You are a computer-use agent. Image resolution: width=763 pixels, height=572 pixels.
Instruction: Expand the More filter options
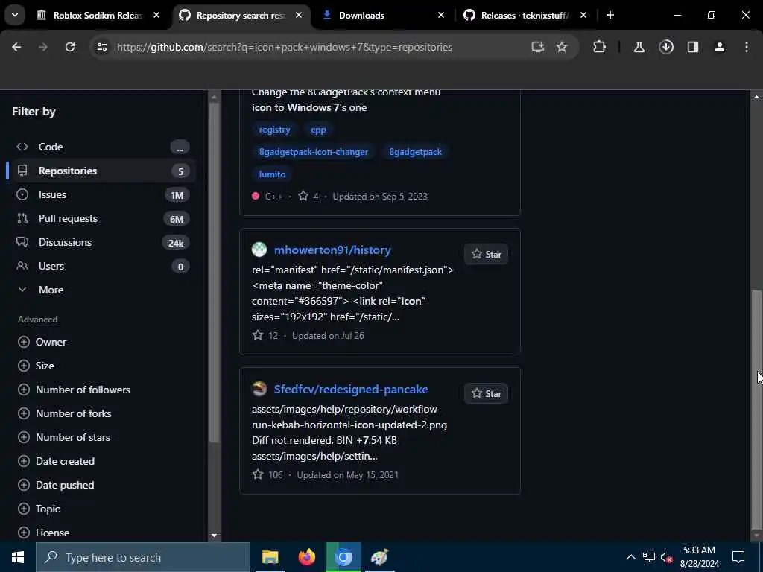(102, 290)
